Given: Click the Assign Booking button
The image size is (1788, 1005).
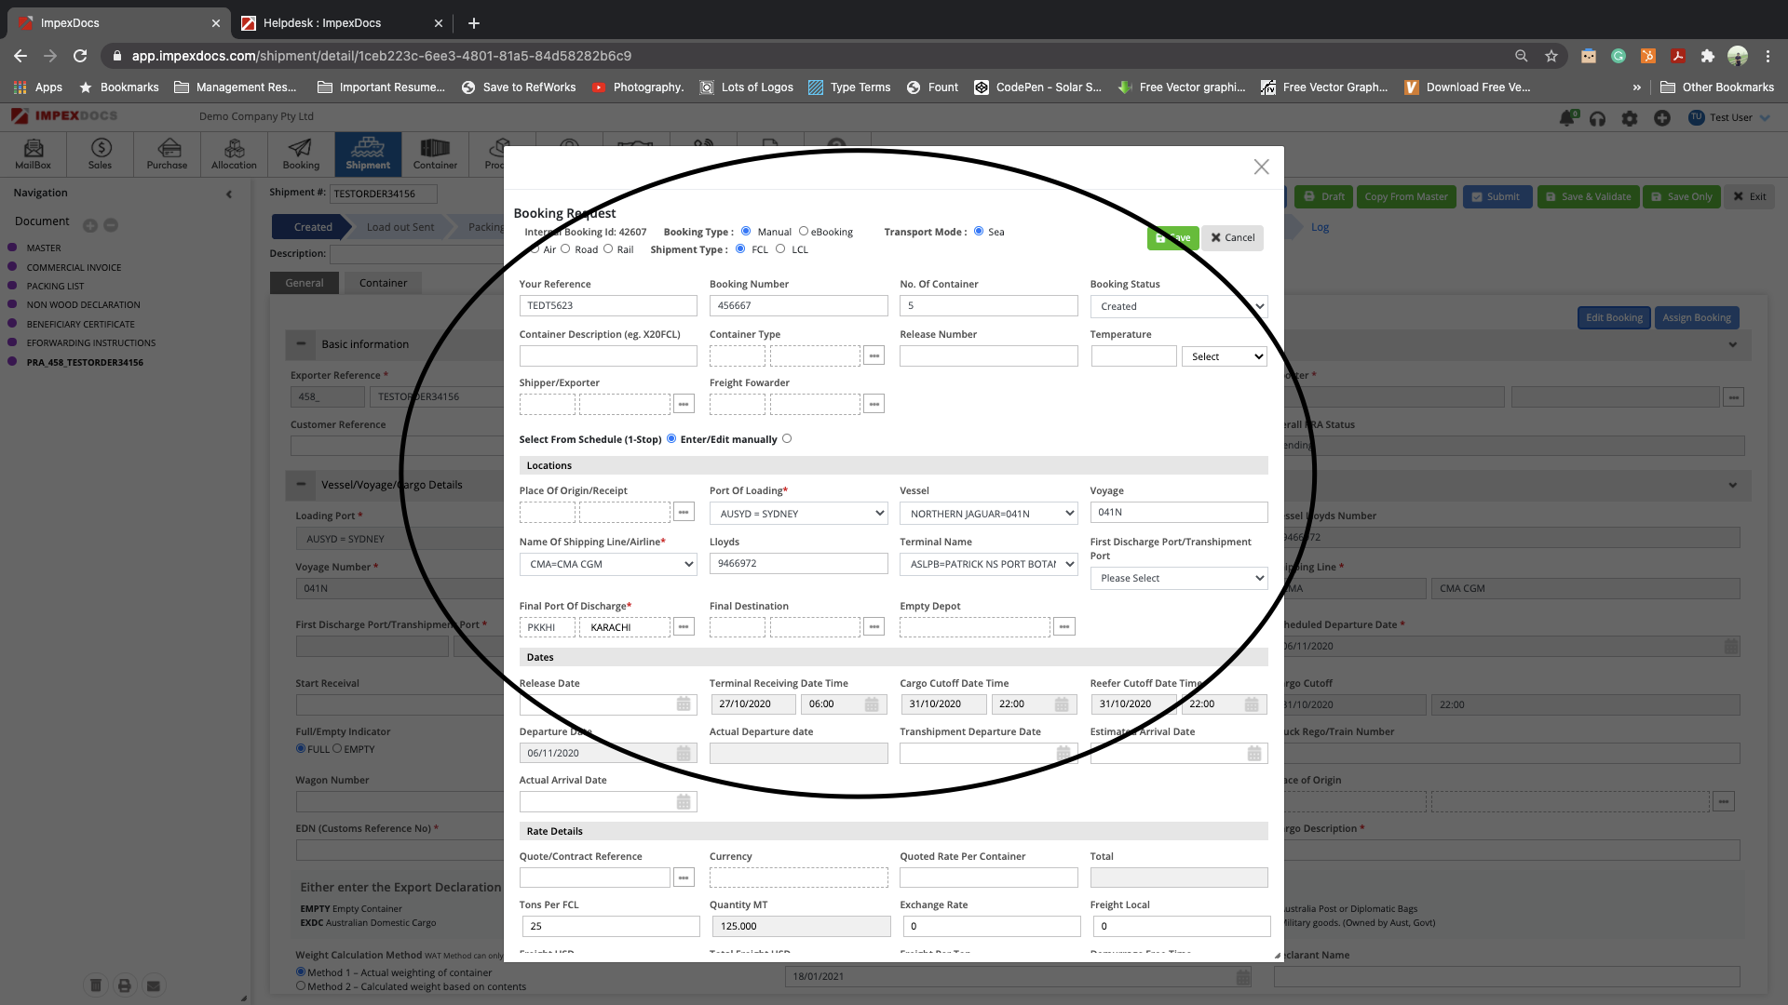Looking at the screenshot, I should (1696, 317).
